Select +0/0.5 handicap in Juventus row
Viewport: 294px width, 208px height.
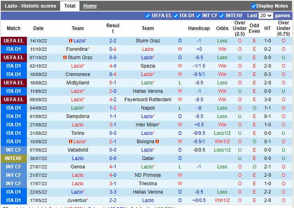point(199,200)
